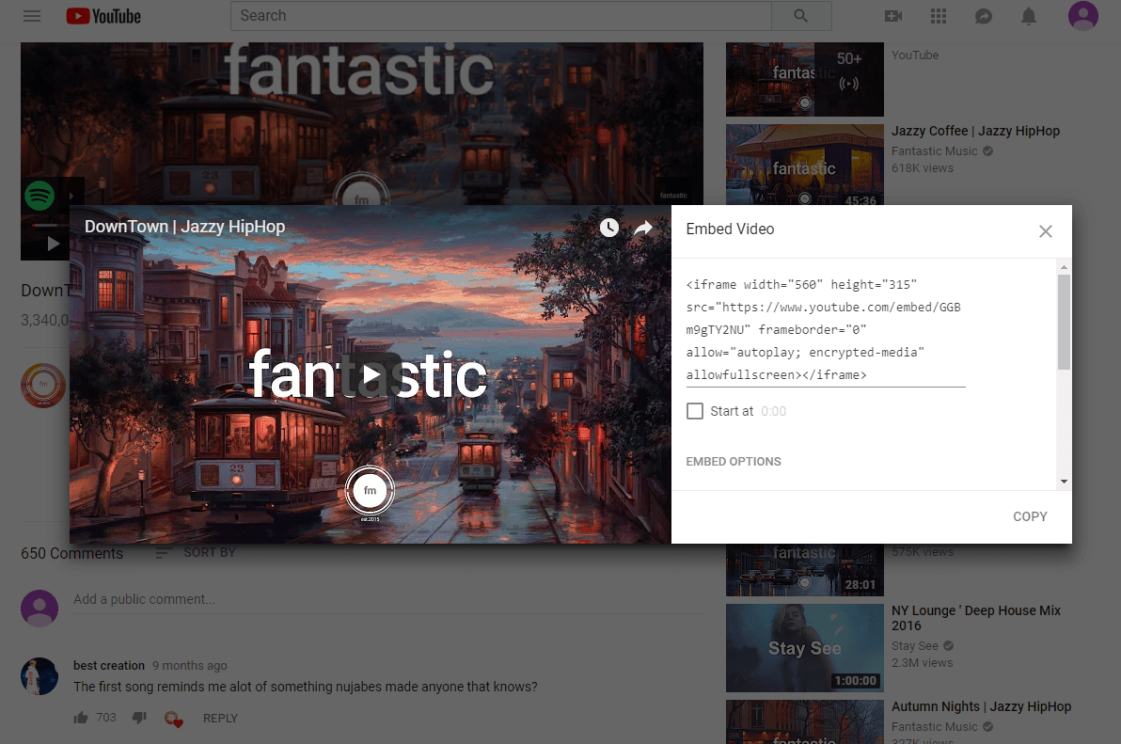The image size is (1121, 744).
Task: Open best creation's commenter avatar
Action: 39,676
